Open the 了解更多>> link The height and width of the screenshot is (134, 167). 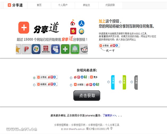tap(109, 115)
